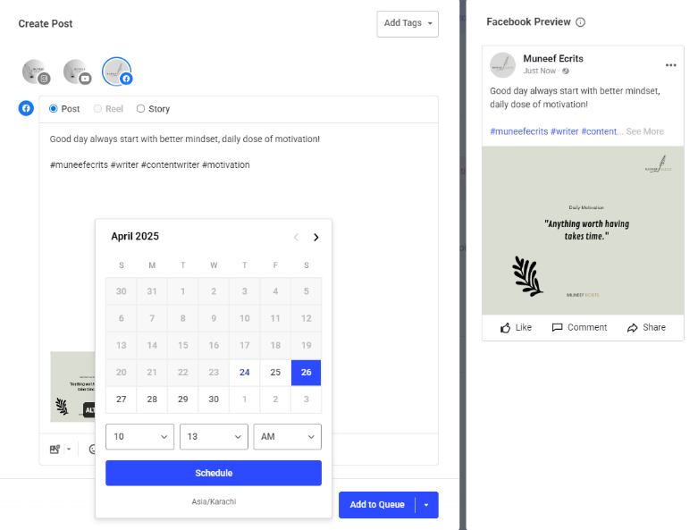Expand the See More link in preview
This screenshot has height=530, width=698.
(644, 131)
